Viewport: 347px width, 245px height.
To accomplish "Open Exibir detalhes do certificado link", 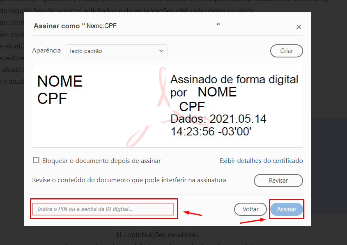I will tap(261, 161).
